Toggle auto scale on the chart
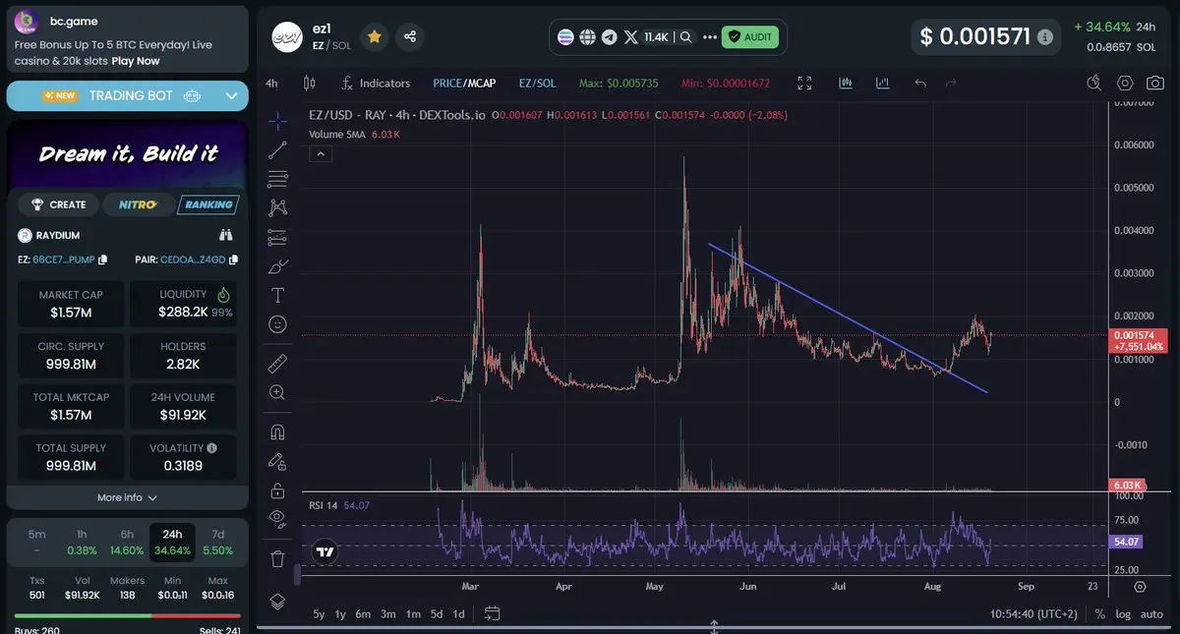This screenshot has width=1180, height=634. 1151,614
